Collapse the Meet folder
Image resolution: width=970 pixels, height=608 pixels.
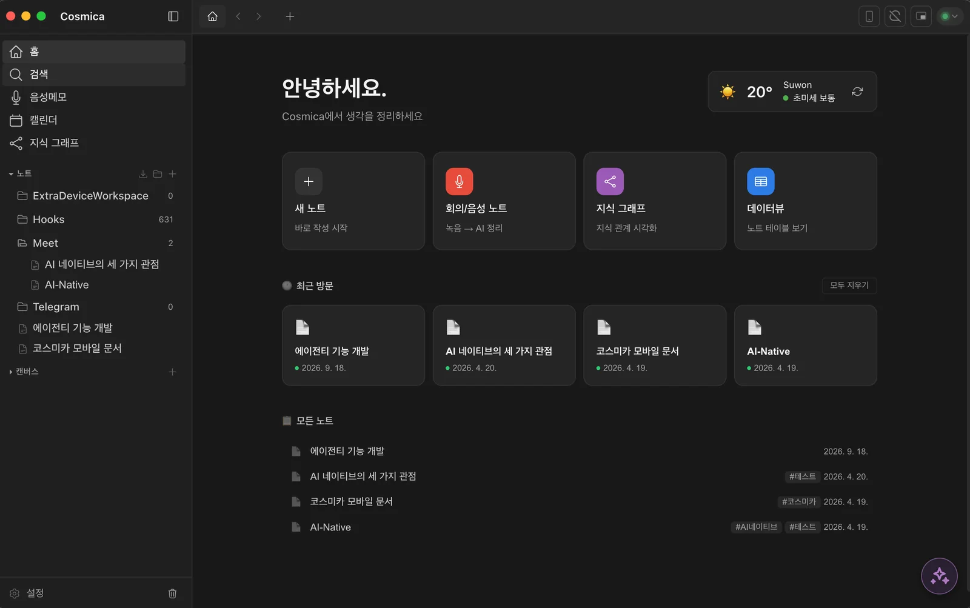[94, 243]
